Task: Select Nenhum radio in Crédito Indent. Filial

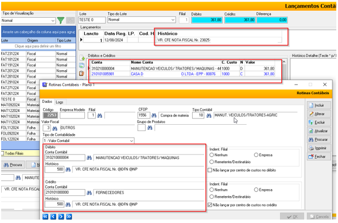Action: (212, 190)
